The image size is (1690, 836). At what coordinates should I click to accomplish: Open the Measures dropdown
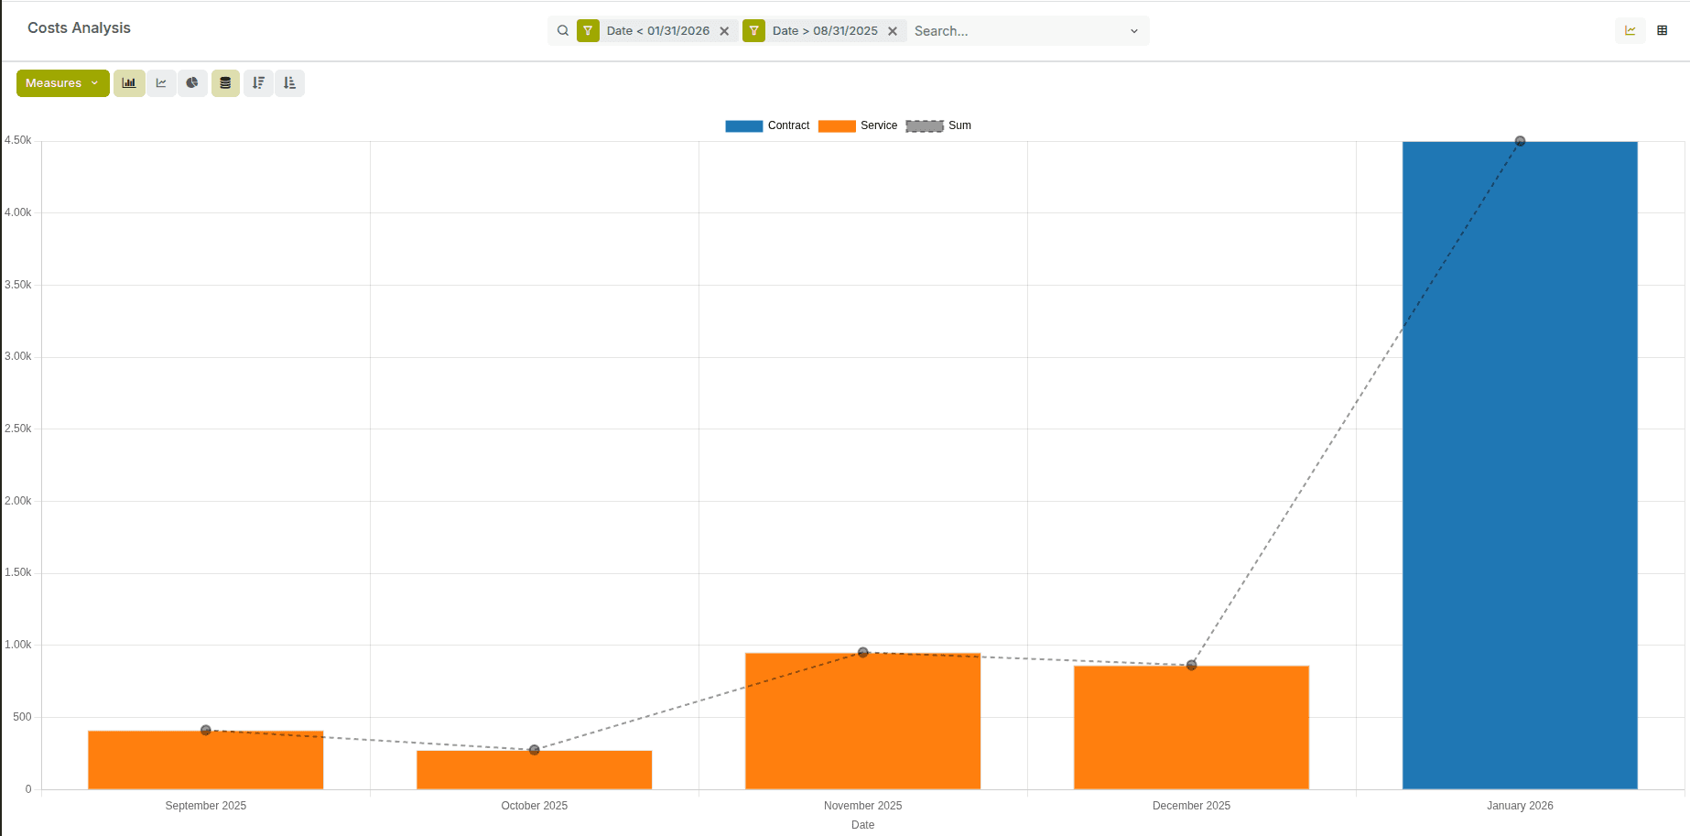tap(62, 83)
